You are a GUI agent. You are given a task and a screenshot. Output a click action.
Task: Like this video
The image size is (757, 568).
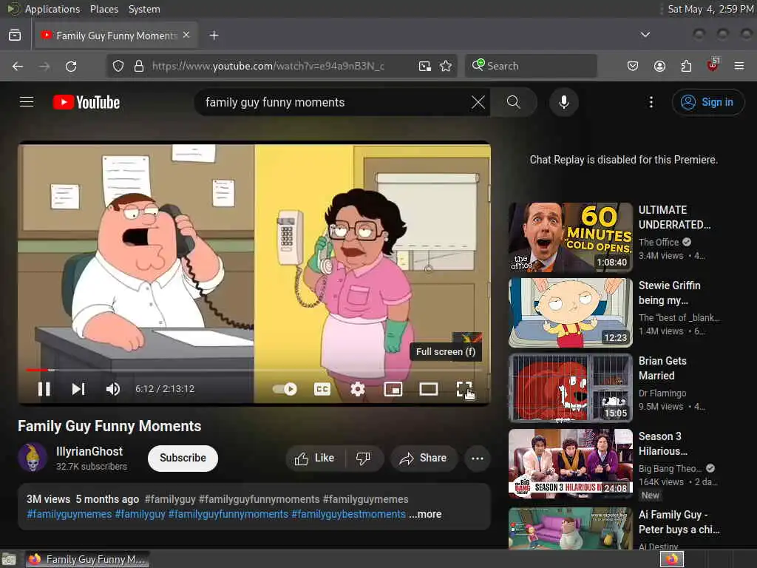point(315,458)
